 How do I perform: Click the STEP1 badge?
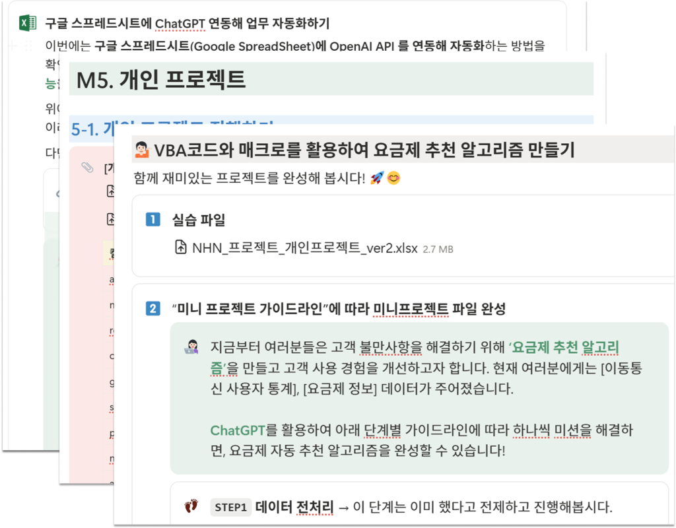(x=230, y=507)
